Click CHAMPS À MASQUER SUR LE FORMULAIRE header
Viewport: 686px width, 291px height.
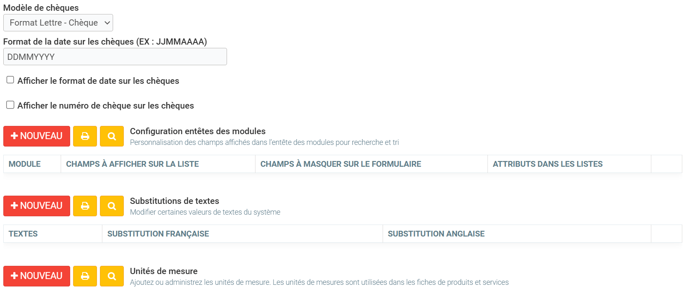pos(341,164)
